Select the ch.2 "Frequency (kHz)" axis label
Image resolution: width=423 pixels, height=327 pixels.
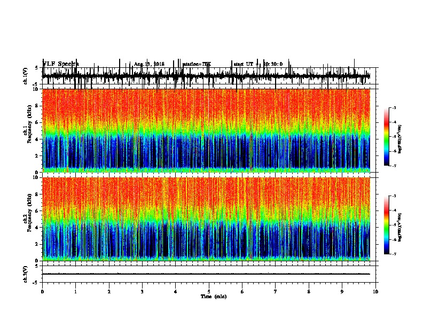pos(29,213)
